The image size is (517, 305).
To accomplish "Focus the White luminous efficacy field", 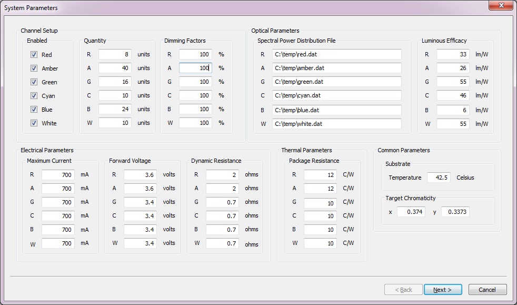I will 453,124.
